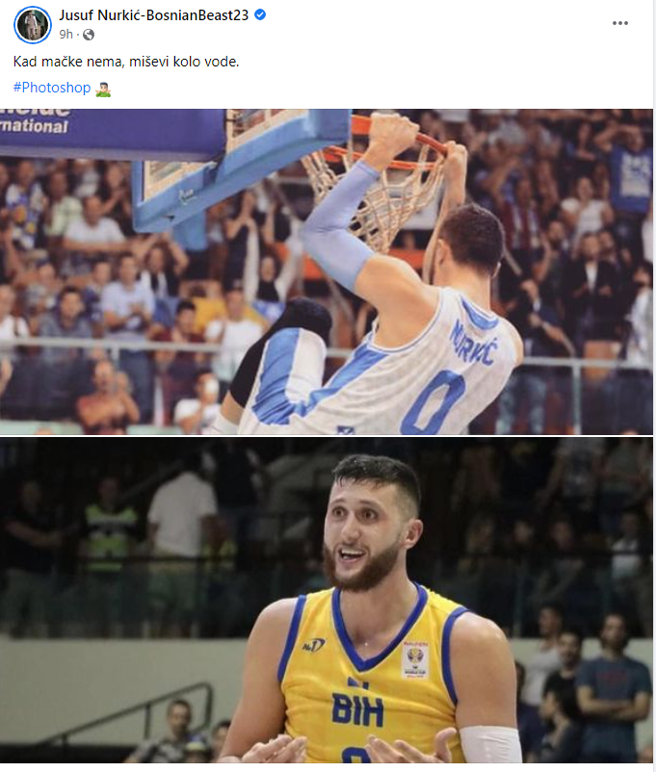The image size is (656, 772).
Task: Click Jusuf Nurkić's profile avatar
Action: (33, 25)
